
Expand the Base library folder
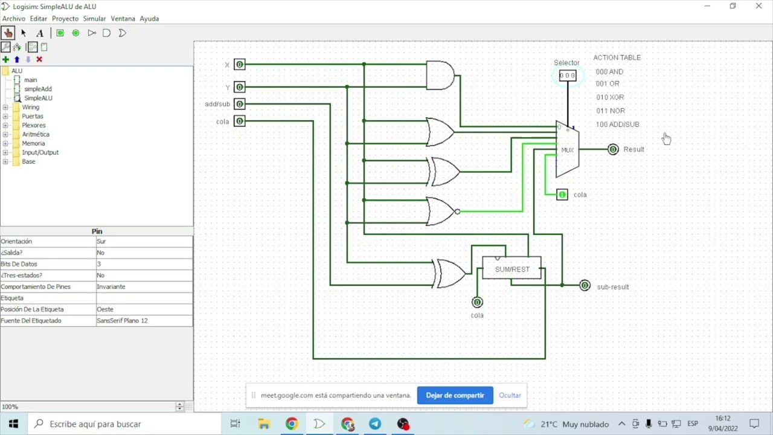(x=5, y=161)
